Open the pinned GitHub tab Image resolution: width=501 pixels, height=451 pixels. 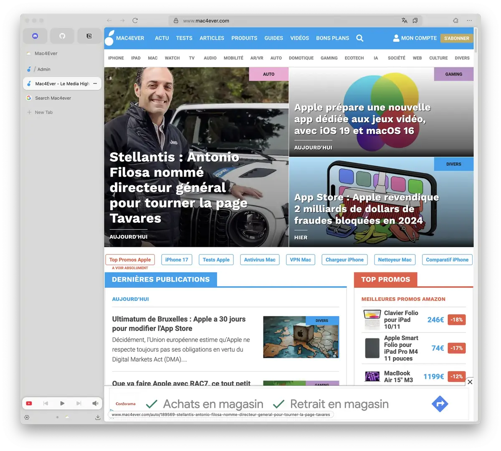[x=62, y=36]
